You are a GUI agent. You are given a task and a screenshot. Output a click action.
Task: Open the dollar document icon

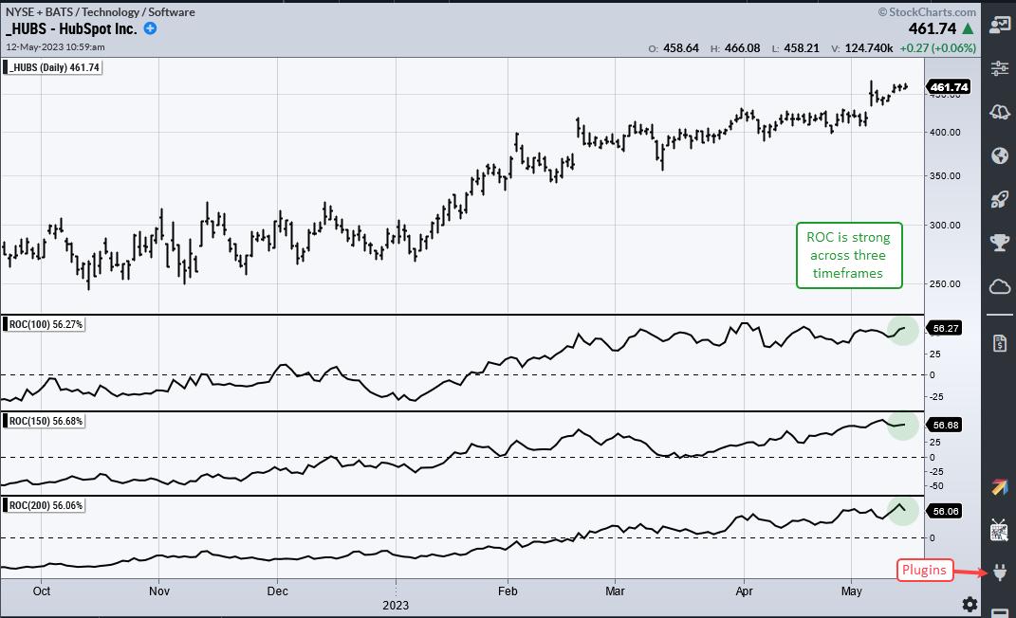tap(999, 343)
